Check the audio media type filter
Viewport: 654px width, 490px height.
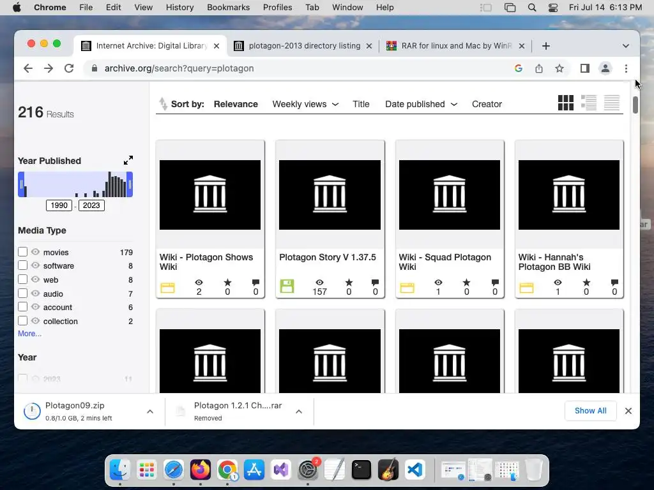coord(22,293)
